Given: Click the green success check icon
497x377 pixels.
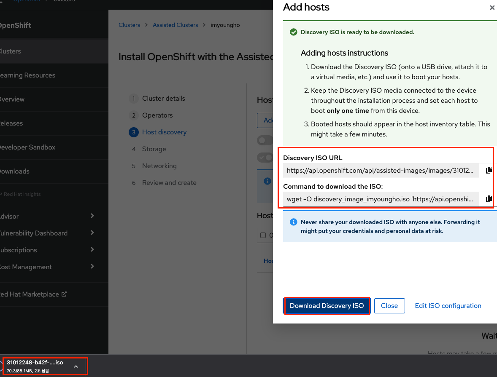Looking at the screenshot, I should click(294, 32).
